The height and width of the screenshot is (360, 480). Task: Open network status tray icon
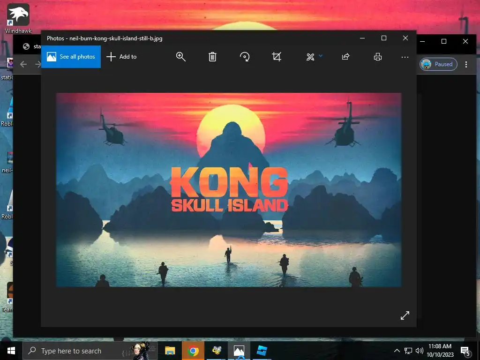pyautogui.click(x=408, y=351)
